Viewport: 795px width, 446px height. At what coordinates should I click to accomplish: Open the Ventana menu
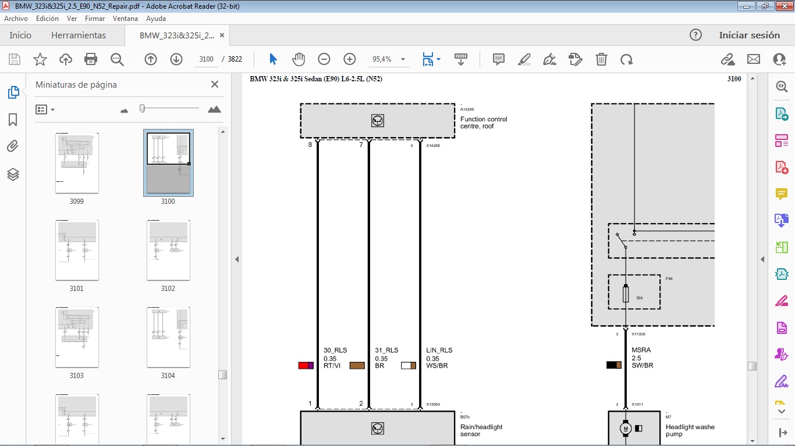[125, 19]
